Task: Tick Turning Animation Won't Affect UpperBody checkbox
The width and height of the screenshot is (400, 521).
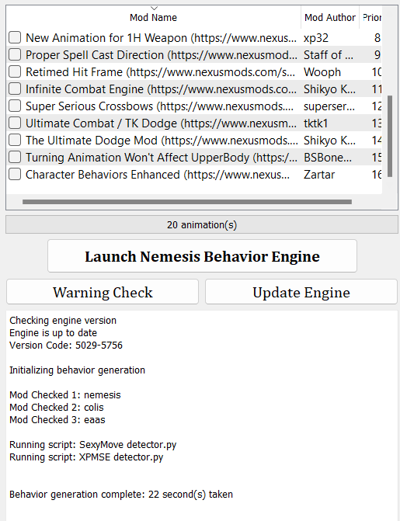Action: pyautogui.click(x=15, y=157)
